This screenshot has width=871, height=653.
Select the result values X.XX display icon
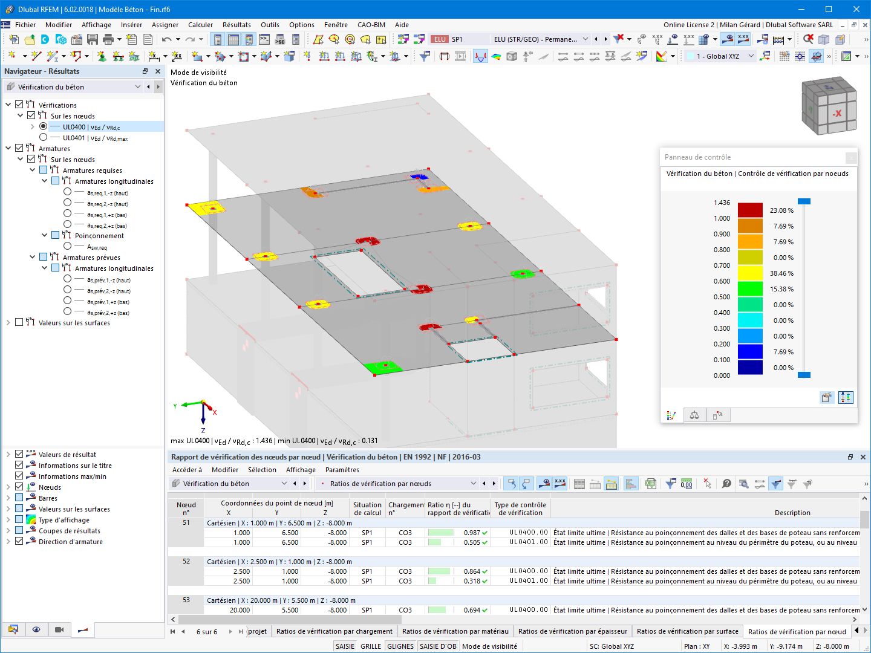[742, 39]
